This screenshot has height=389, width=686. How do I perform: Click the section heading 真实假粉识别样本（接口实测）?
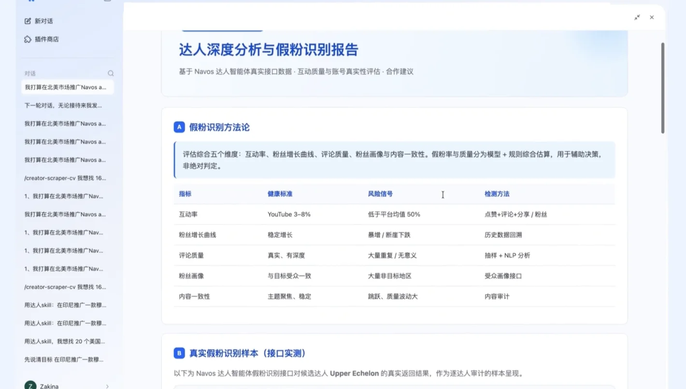coord(250,353)
